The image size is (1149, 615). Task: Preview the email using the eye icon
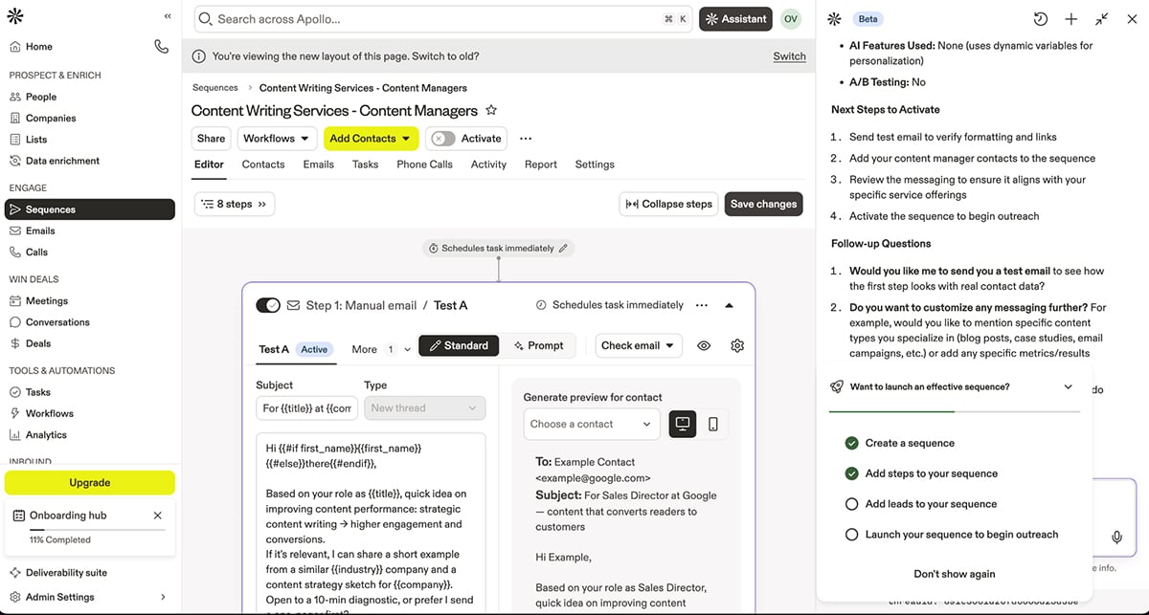(x=704, y=345)
